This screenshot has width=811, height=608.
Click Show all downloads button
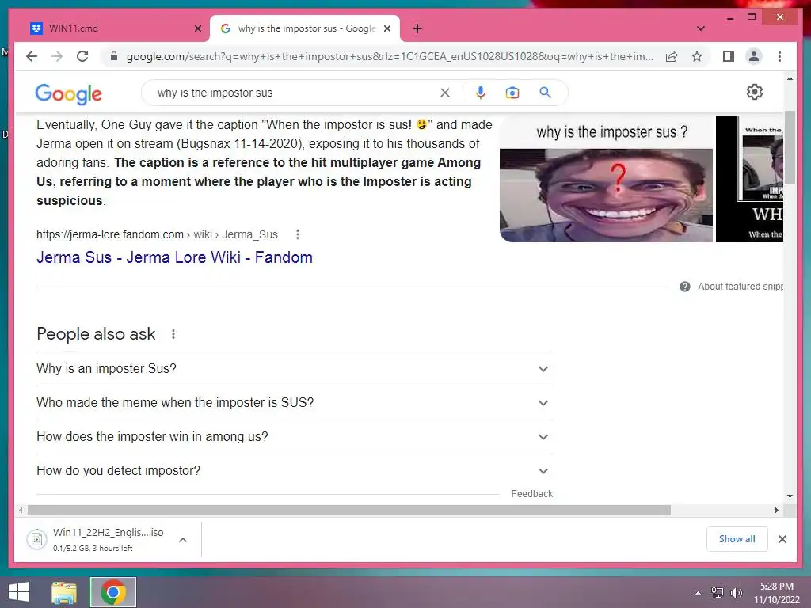click(x=737, y=539)
